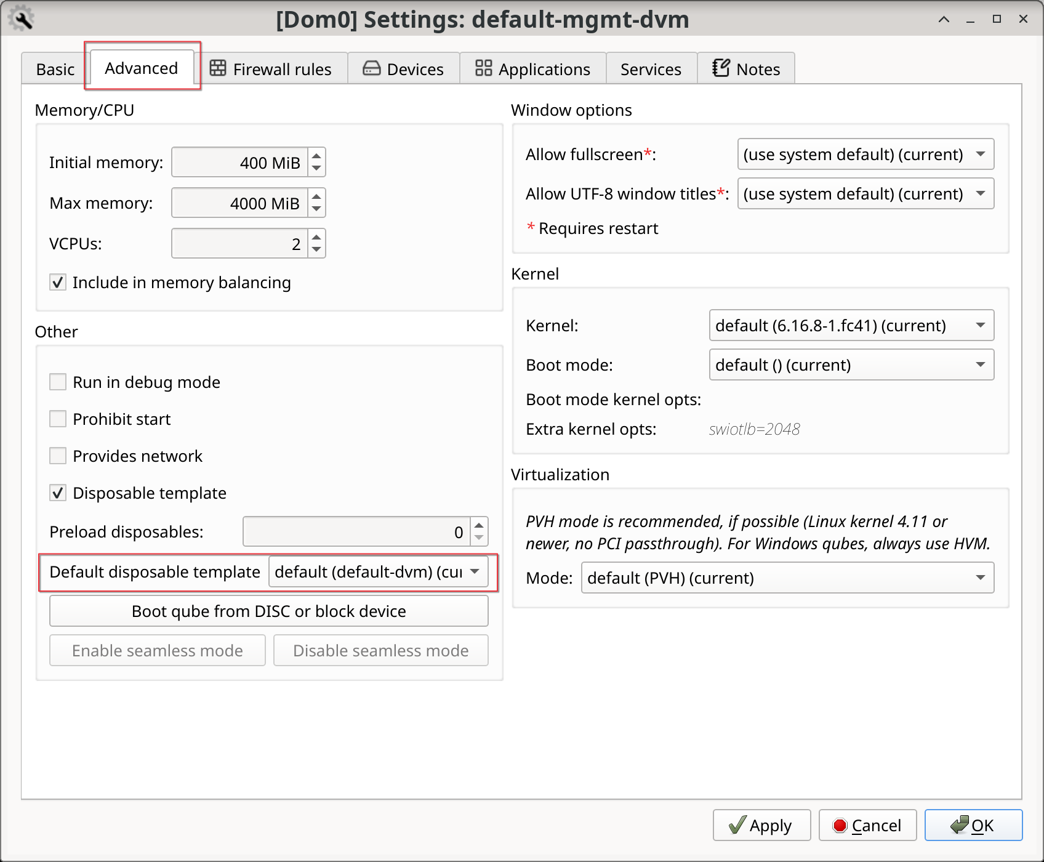Enable Provides network
Screen dimensions: 1044x862
coord(57,456)
